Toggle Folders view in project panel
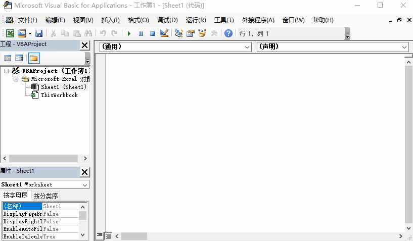This screenshot has height=241, width=413. (x=34, y=58)
